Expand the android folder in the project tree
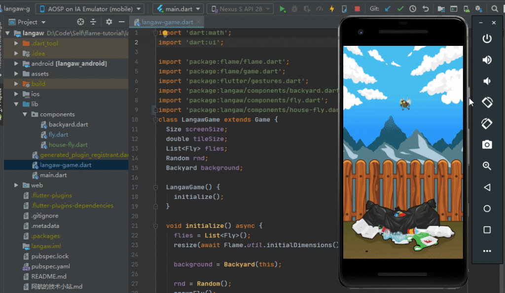 click(x=16, y=64)
